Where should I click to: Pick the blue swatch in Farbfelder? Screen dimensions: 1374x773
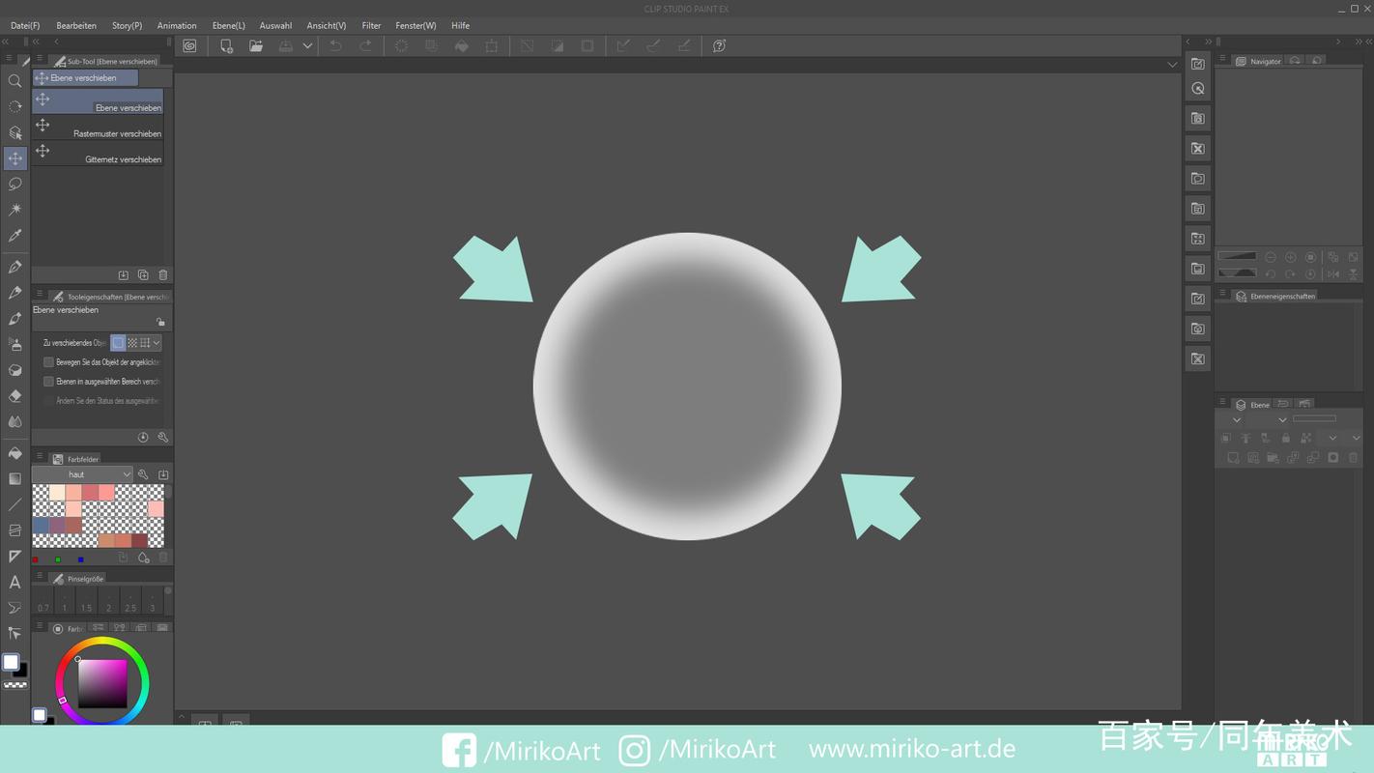pyautogui.click(x=41, y=526)
